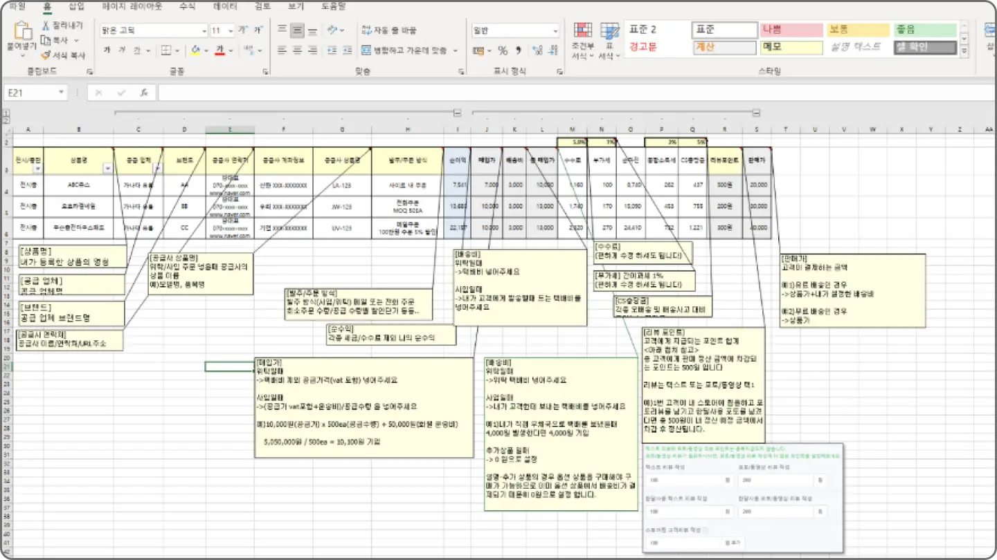Apply the red font color 가
Image resolution: width=997 pixels, height=560 pixels.
[219, 50]
